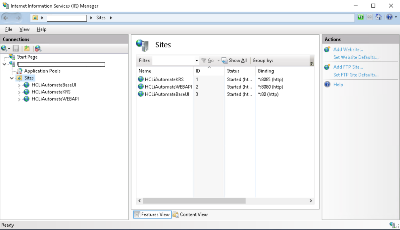
Task: Select the Start Page tree item
Action: tap(27, 57)
